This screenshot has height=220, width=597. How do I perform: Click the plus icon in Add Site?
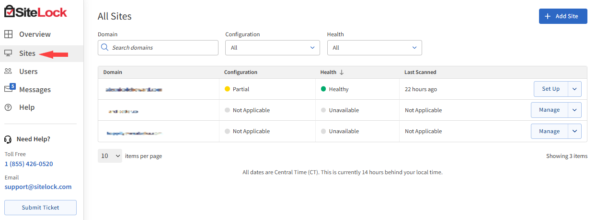[x=548, y=16]
